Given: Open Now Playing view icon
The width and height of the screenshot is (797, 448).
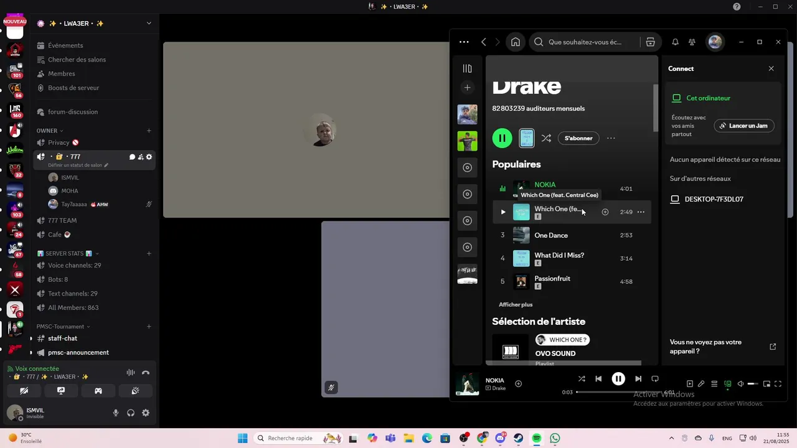Looking at the screenshot, I should 689,384.
